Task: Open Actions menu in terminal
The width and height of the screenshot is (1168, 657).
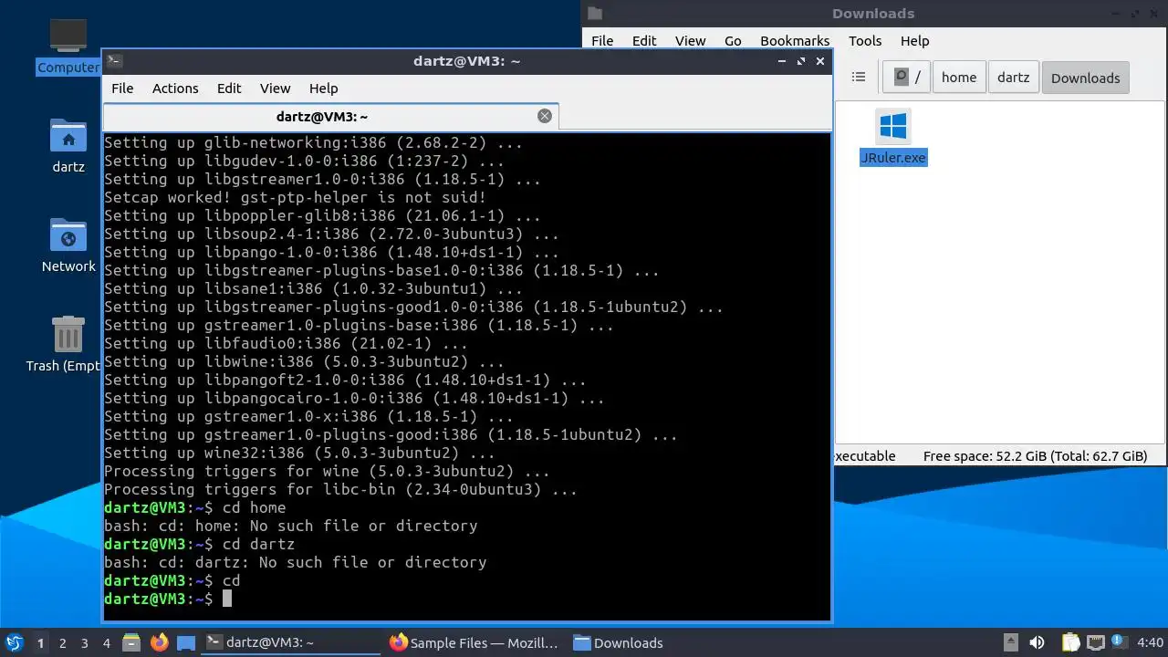Action: pyautogui.click(x=175, y=89)
